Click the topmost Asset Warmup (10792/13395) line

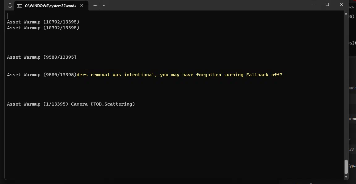[x=43, y=22]
